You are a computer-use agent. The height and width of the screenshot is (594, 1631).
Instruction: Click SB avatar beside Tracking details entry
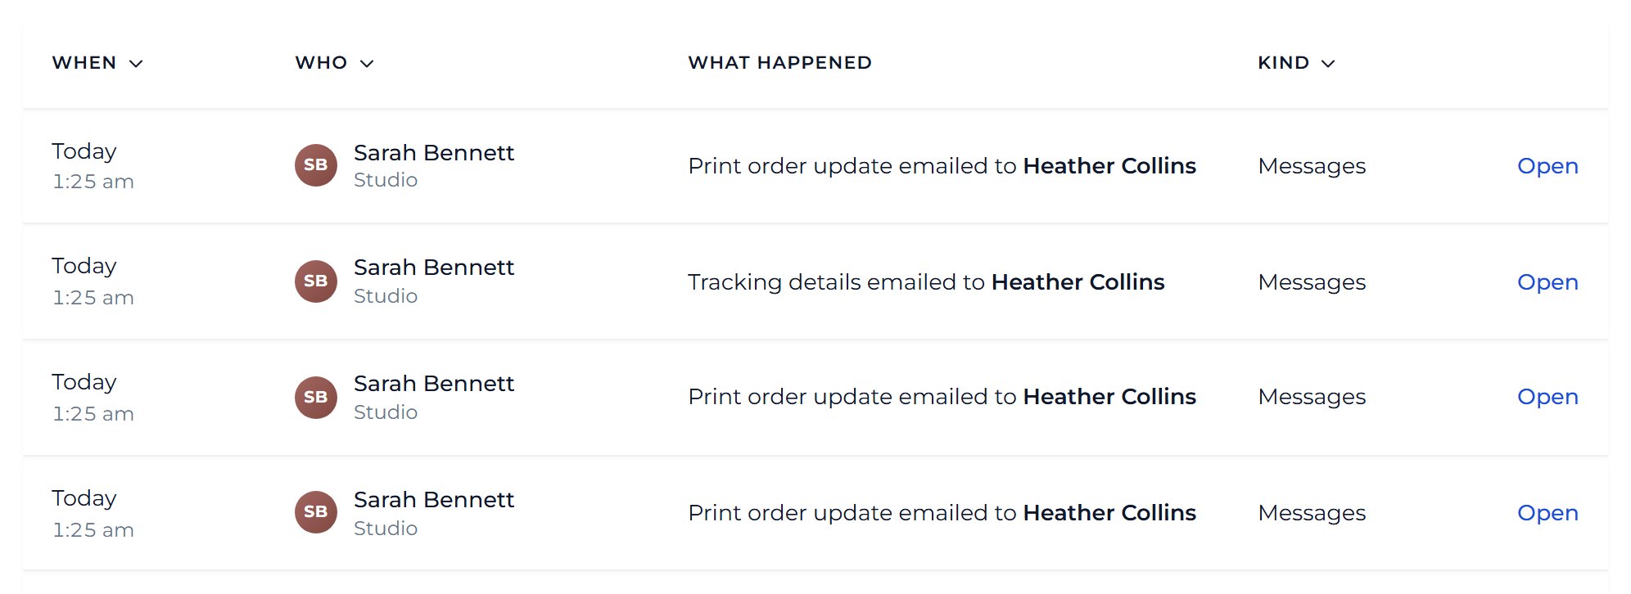316,281
